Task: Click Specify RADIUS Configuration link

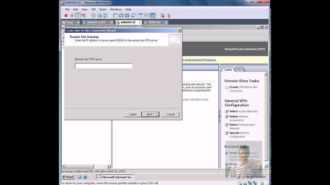Action: coord(239,135)
